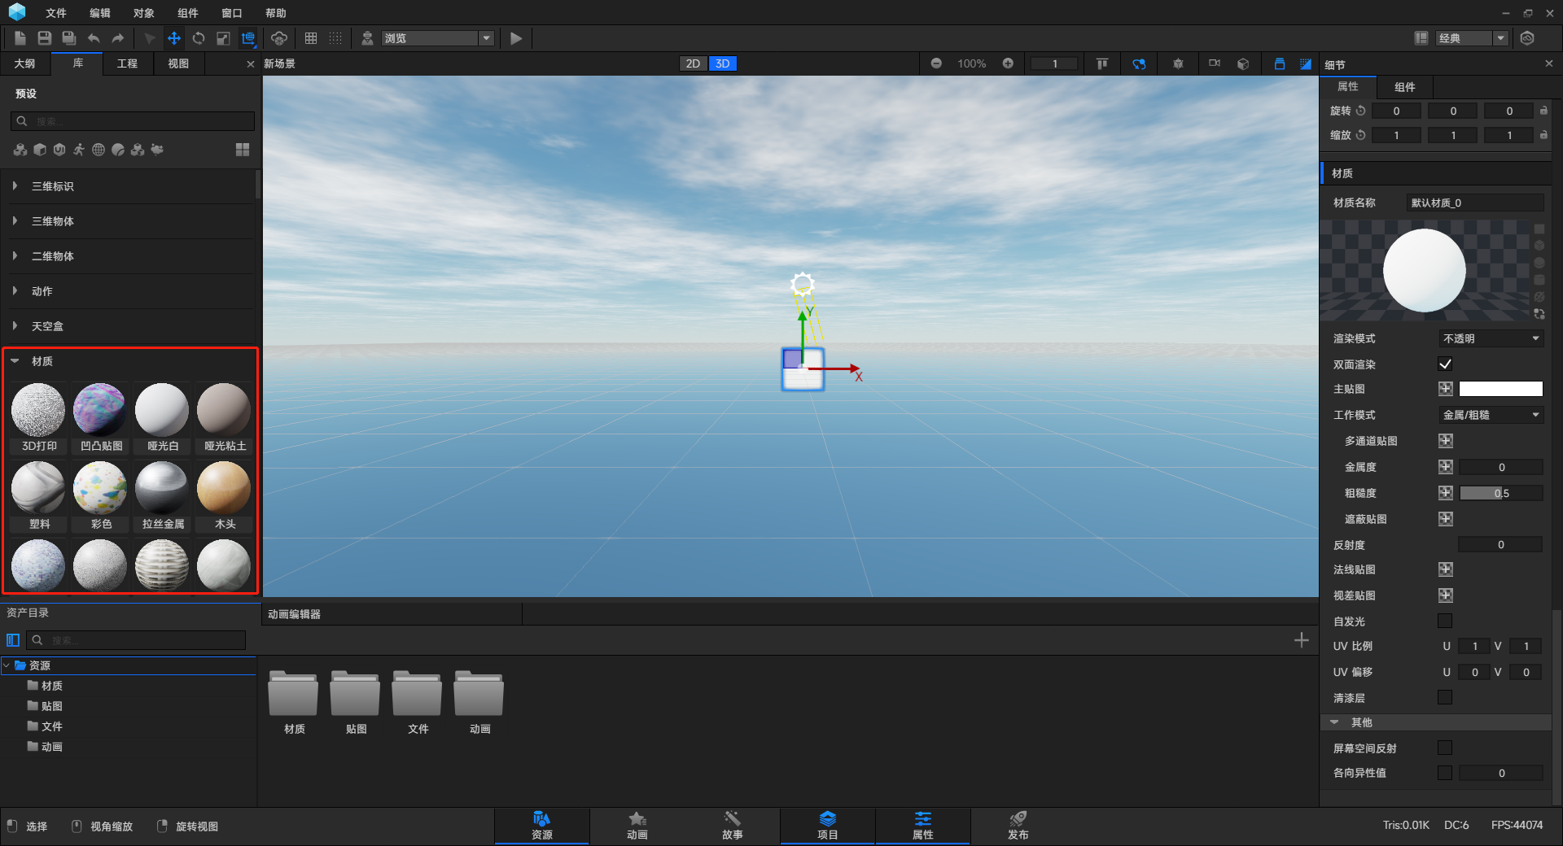The width and height of the screenshot is (1563, 846).
Task: Click the zoom out minus icon
Action: [936, 63]
